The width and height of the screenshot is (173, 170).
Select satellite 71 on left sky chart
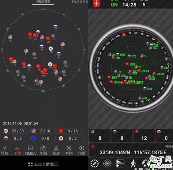point(55,27)
